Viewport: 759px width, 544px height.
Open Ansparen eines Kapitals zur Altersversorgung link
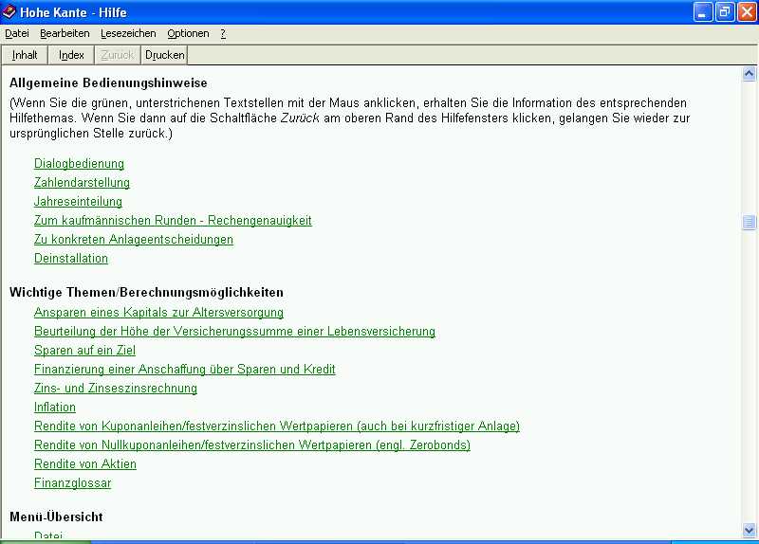click(158, 313)
